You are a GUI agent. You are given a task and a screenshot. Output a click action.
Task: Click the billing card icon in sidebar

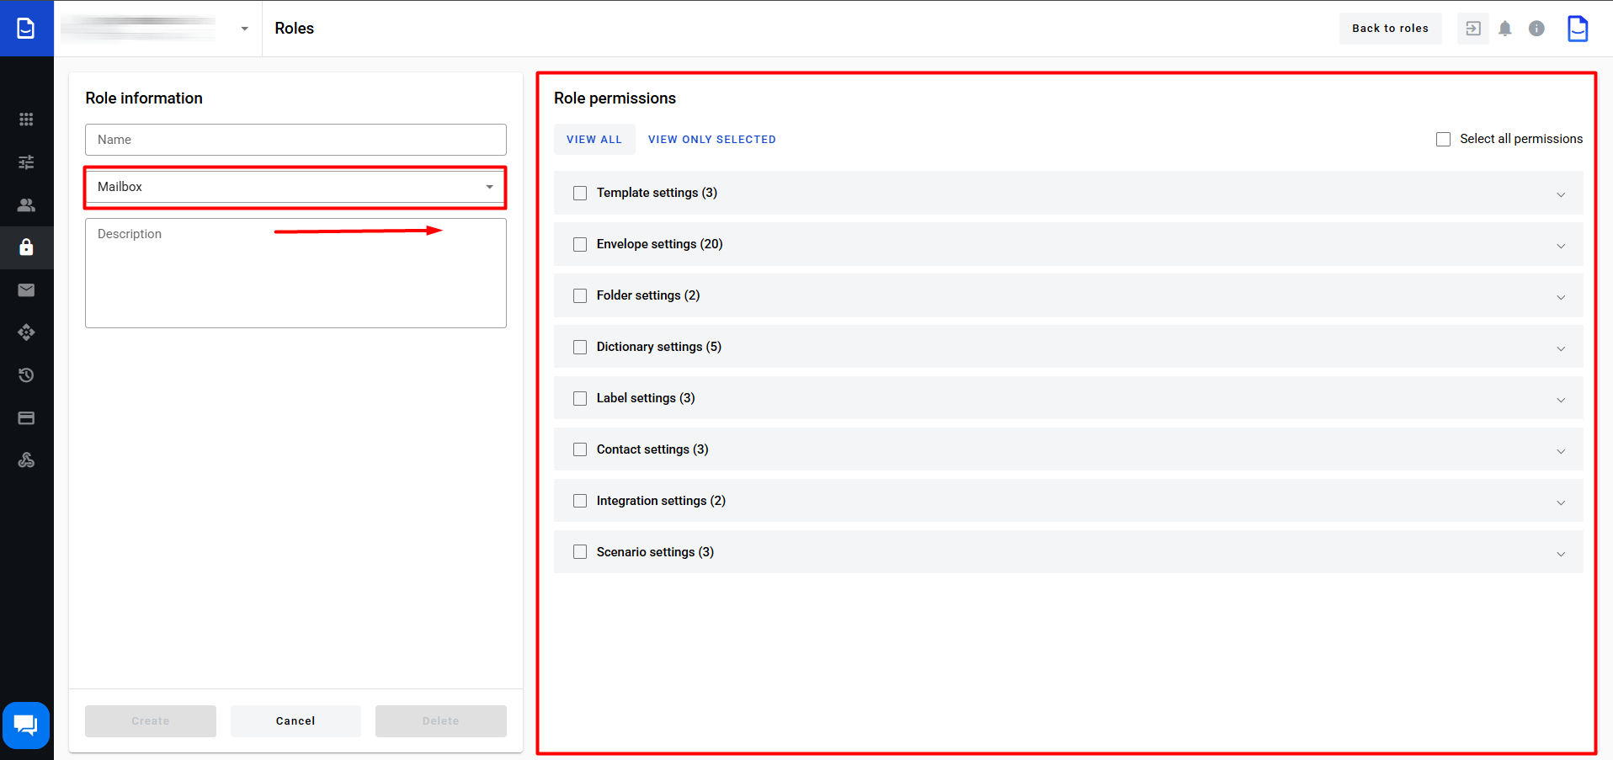click(26, 418)
